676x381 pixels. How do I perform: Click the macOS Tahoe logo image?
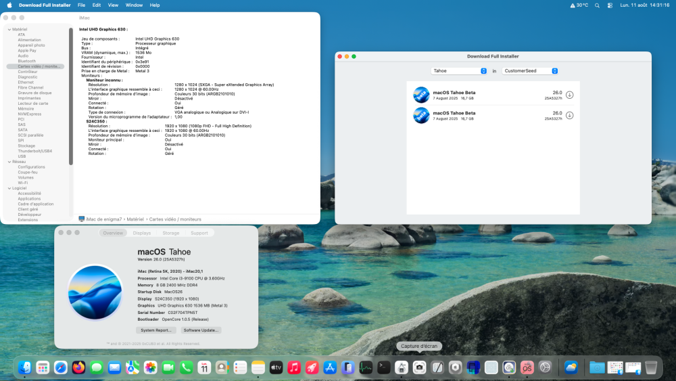[x=95, y=292]
